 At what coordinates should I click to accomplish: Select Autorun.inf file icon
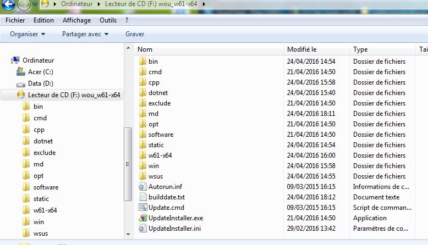tap(142, 187)
